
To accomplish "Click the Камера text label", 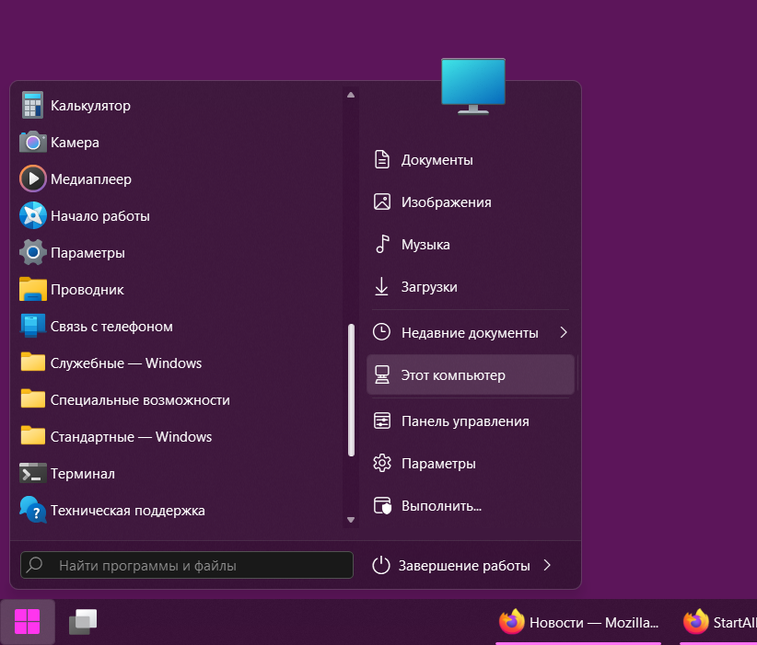I will coord(75,143).
